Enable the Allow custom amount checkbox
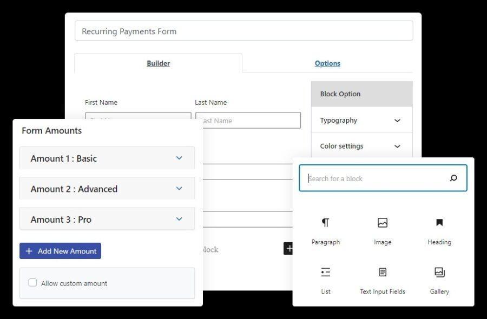Screen dimensions: 487x319 [32, 282]
